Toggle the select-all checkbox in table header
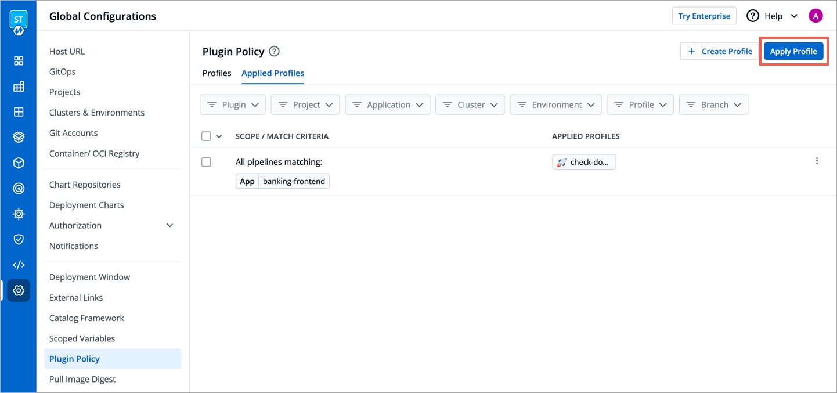Screen dimensions: 837x393 206,135
